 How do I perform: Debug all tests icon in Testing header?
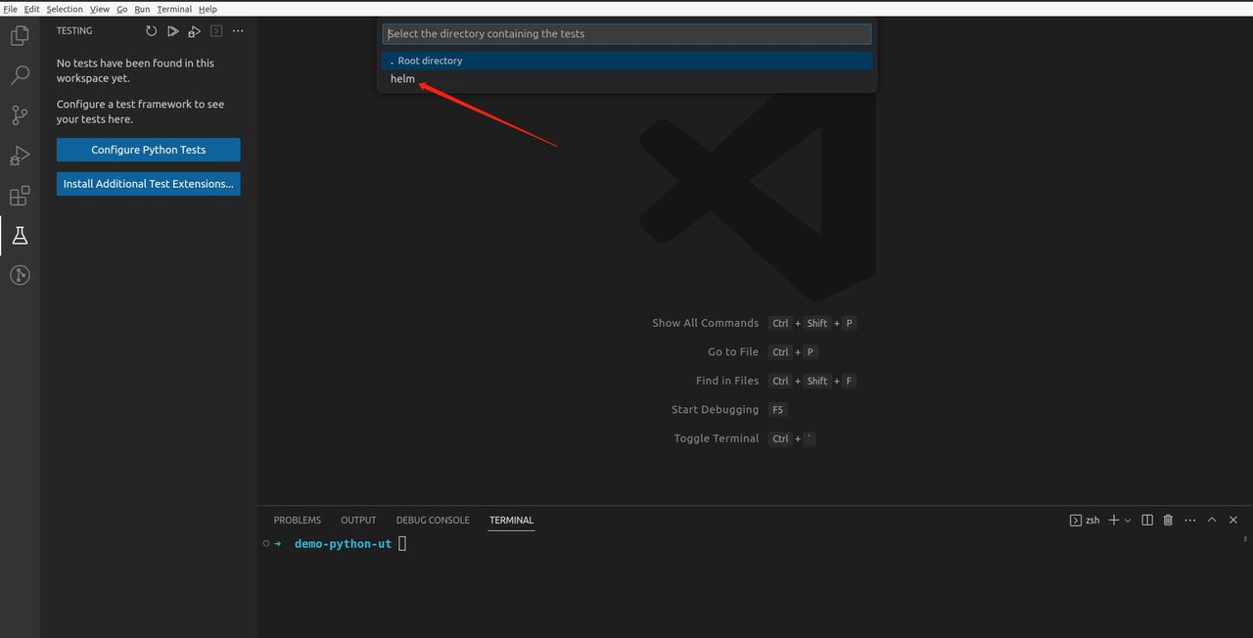coord(194,31)
